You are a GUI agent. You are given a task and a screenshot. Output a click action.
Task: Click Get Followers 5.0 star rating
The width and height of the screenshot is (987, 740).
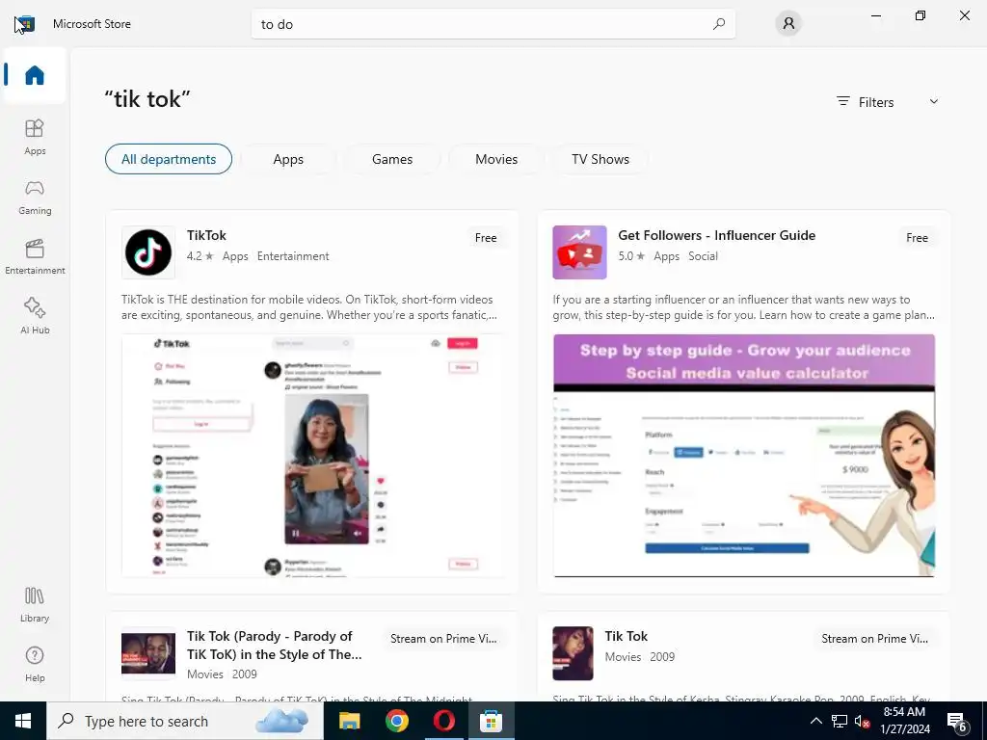coord(631,256)
